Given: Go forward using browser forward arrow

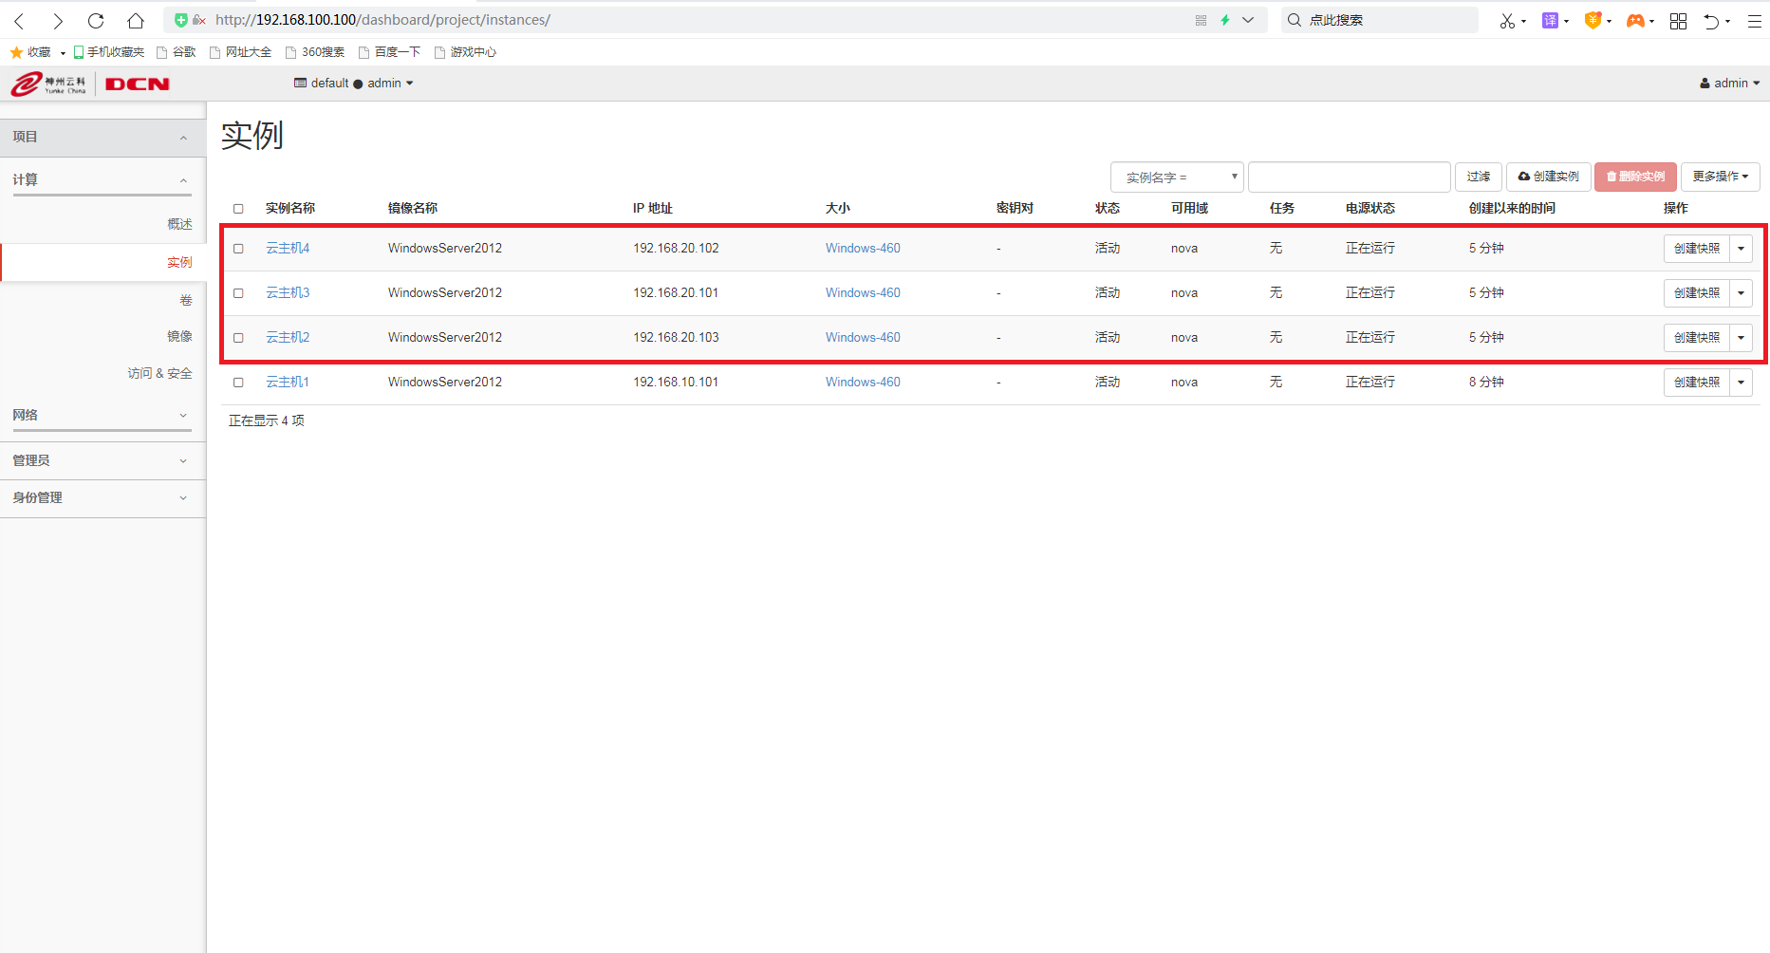Looking at the screenshot, I should (58, 20).
